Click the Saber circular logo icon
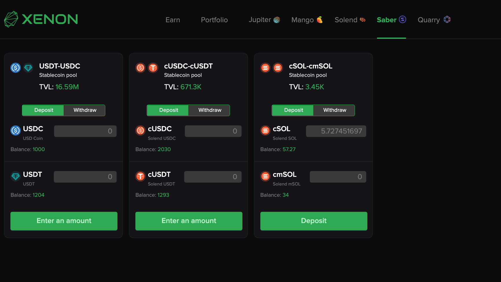Screen dimensions: 501x282 coord(402,19)
